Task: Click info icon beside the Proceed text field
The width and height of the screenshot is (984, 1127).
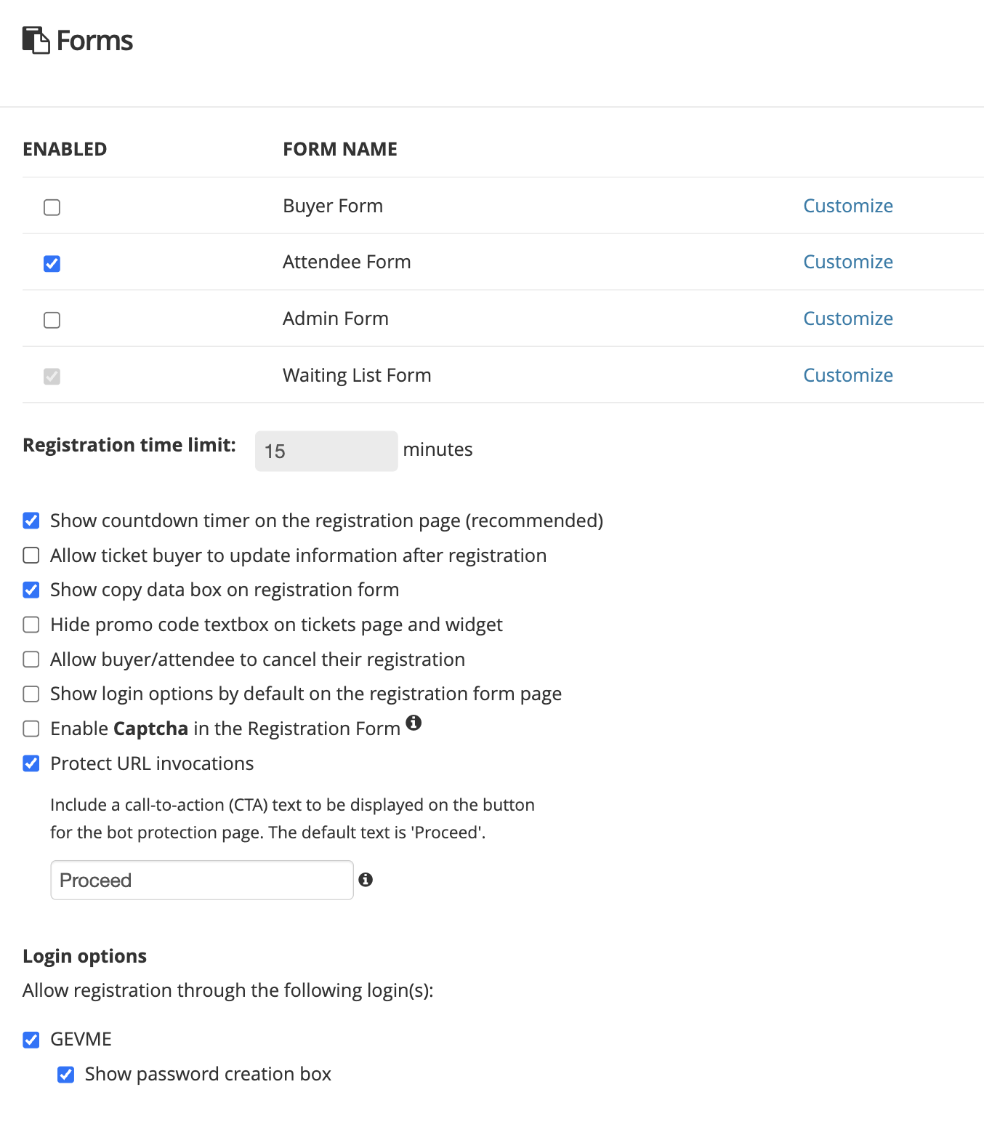Action: click(x=366, y=880)
